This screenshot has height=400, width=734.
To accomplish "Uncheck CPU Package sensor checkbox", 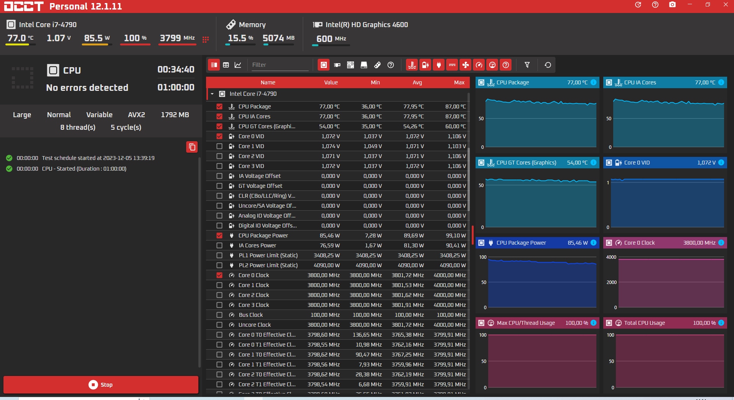I will pyautogui.click(x=219, y=106).
